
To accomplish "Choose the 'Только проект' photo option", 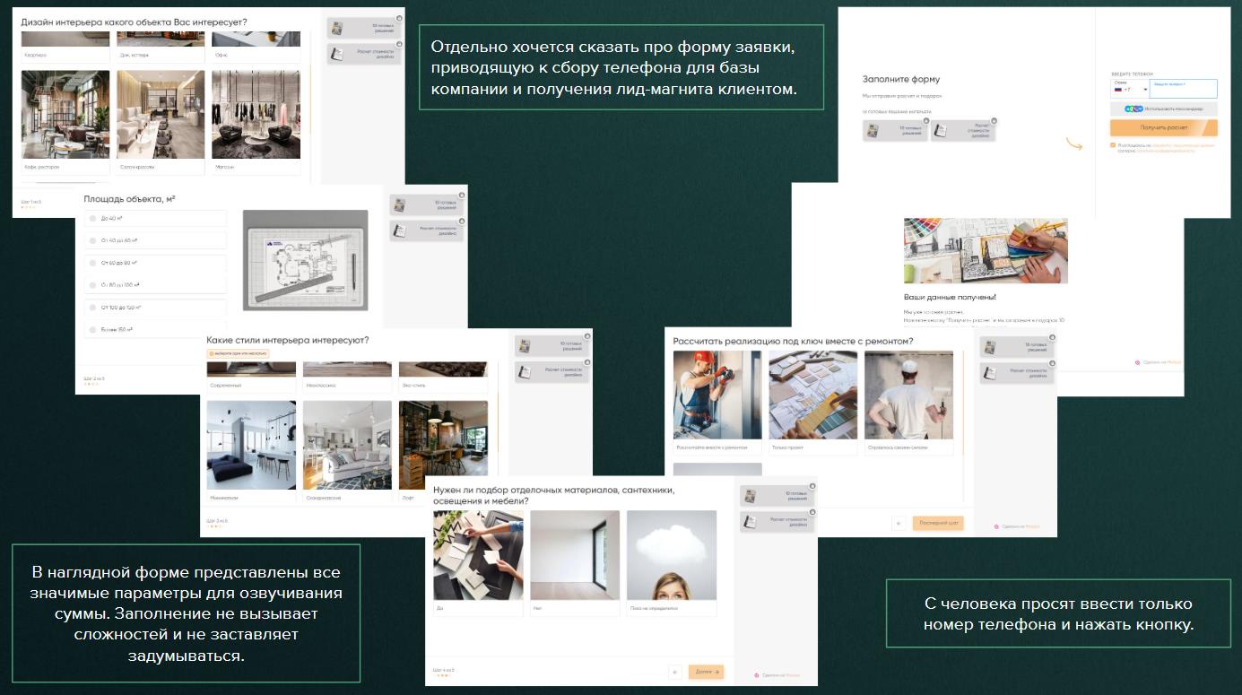I will 813,395.
